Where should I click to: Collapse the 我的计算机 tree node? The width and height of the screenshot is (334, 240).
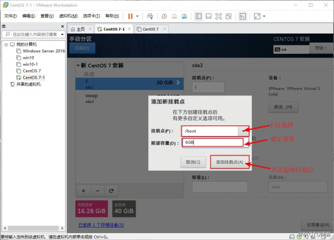pyautogui.click(x=6, y=44)
